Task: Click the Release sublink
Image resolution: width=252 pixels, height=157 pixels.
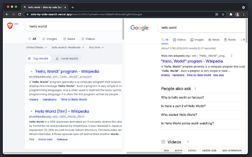Action: tap(62, 139)
